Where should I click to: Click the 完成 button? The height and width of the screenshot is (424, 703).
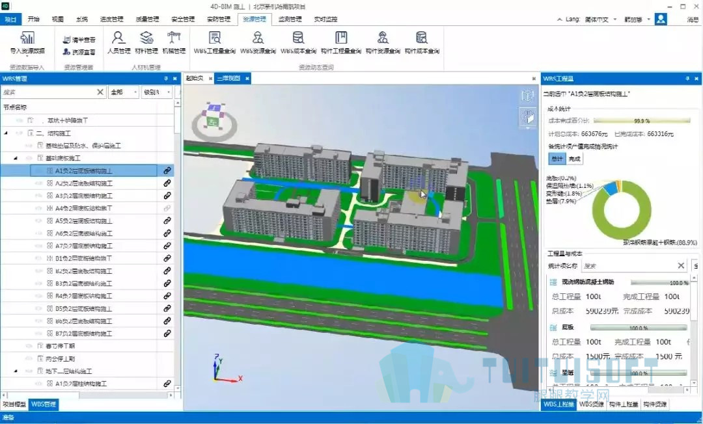click(574, 159)
